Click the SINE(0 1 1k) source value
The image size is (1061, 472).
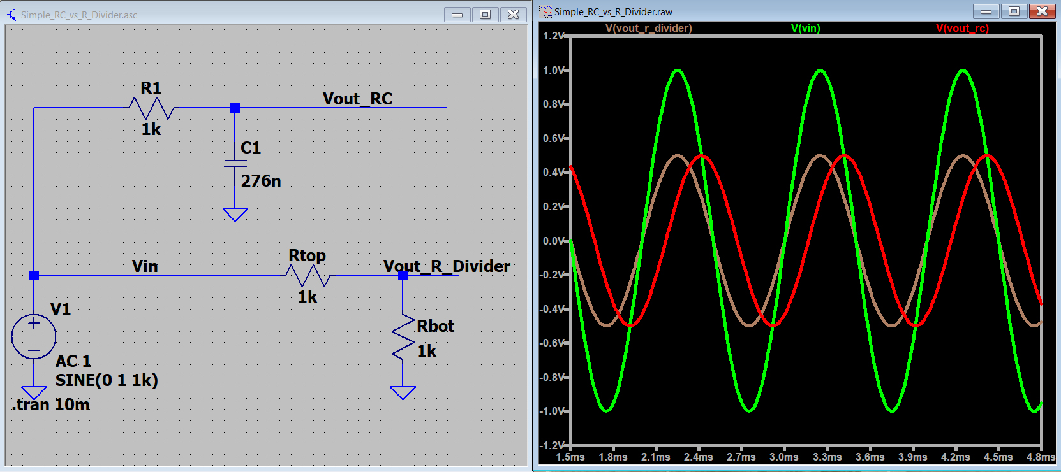tap(107, 380)
